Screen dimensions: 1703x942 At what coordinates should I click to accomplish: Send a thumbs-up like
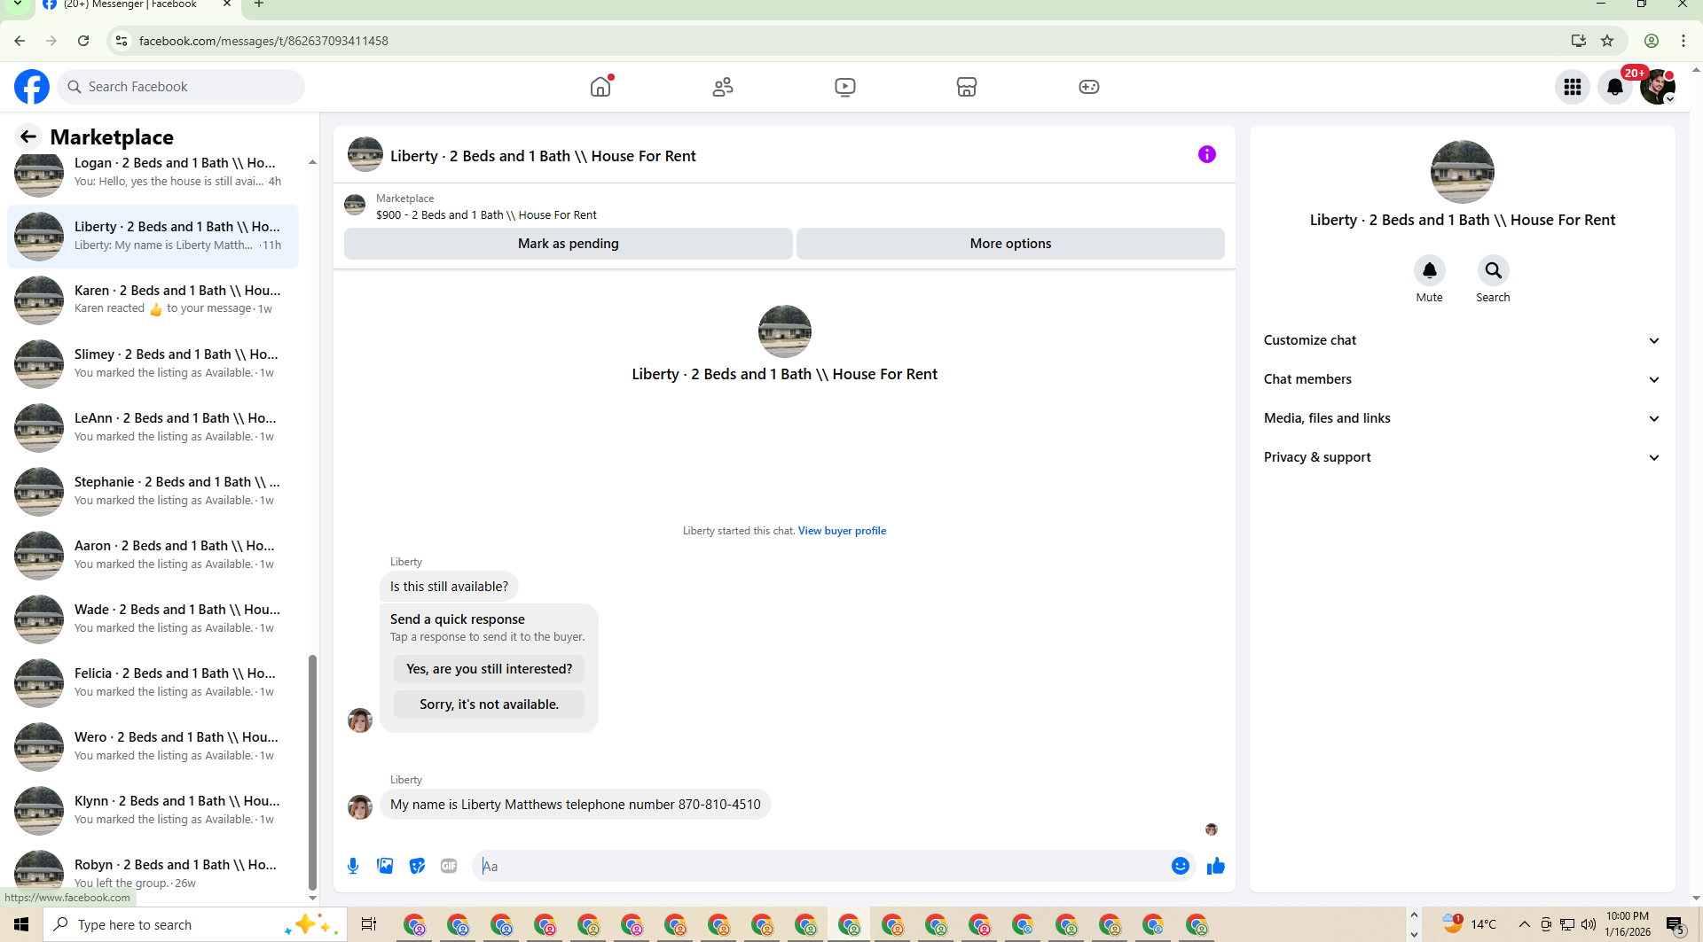(1216, 866)
